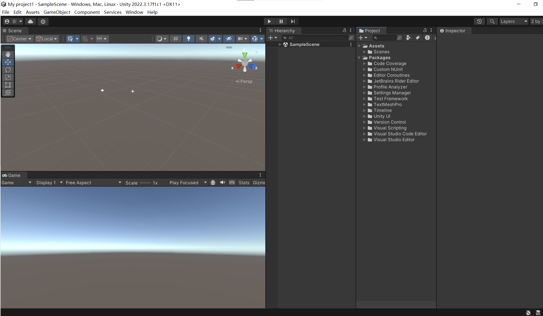
Task: Click the Play button
Action: coord(269,21)
